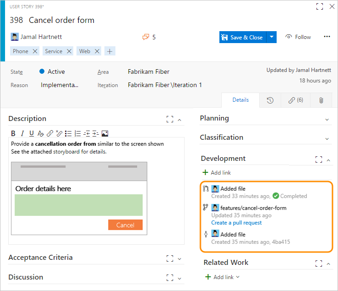Toggle bold formatting in Description toolbar

pos(13,133)
